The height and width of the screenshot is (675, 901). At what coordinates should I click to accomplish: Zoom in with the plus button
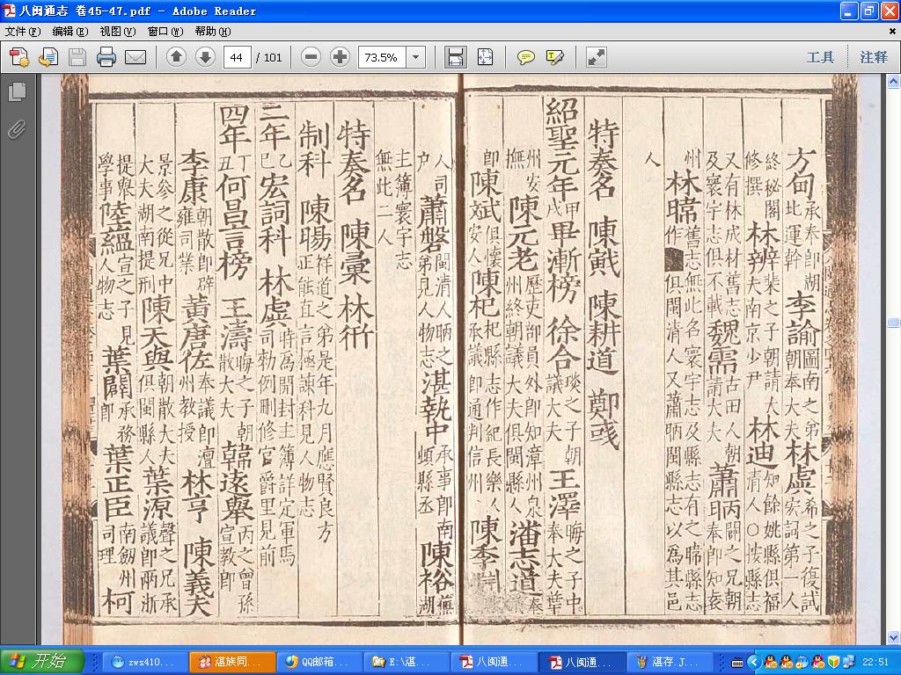(x=340, y=57)
